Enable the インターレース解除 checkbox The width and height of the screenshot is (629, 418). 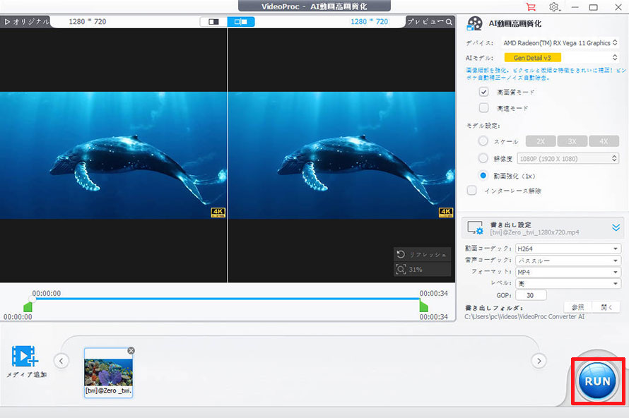tap(472, 191)
